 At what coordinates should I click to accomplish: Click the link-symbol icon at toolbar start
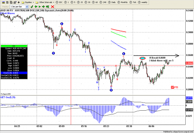(3, 2)
